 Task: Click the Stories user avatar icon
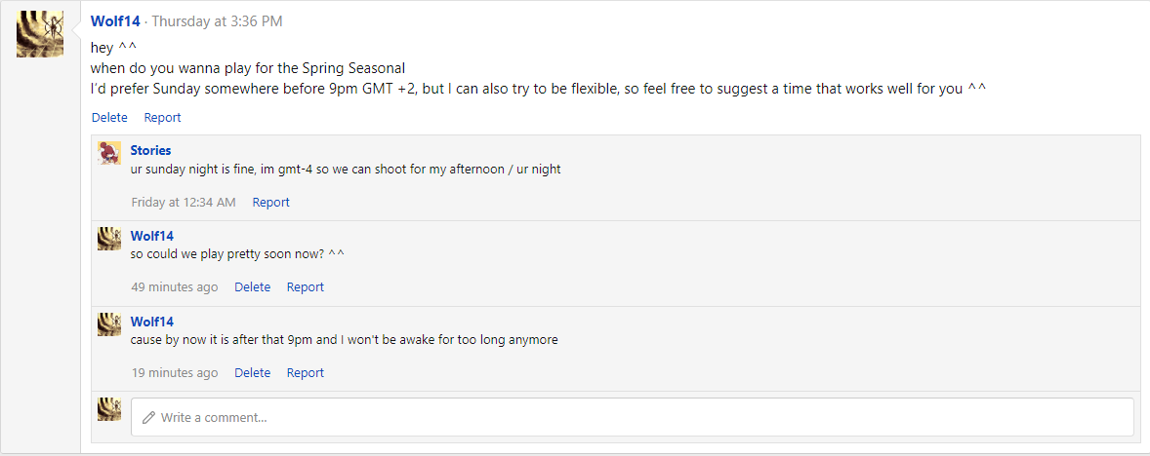click(109, 153)
